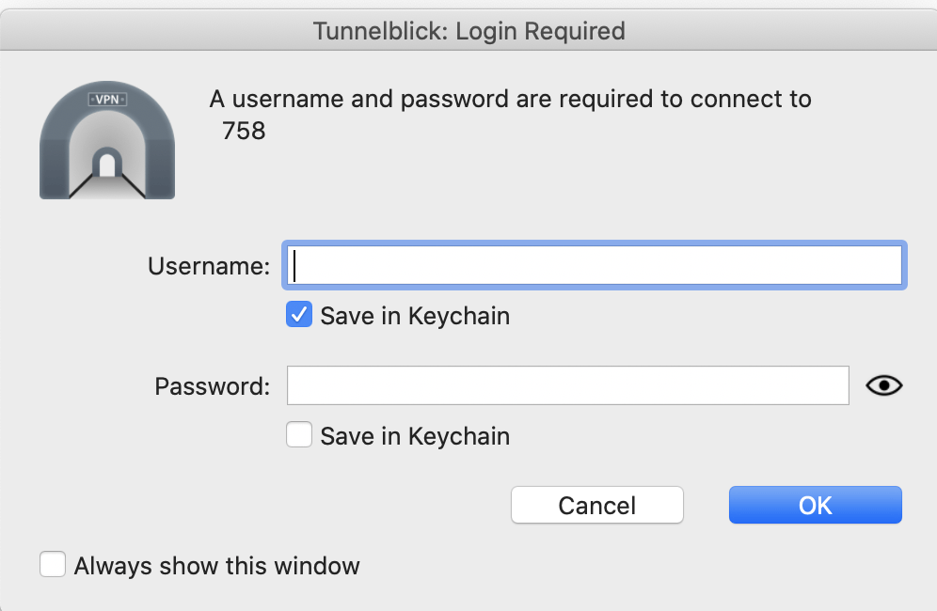Check the Always show this window box

(x=53, y=565)
